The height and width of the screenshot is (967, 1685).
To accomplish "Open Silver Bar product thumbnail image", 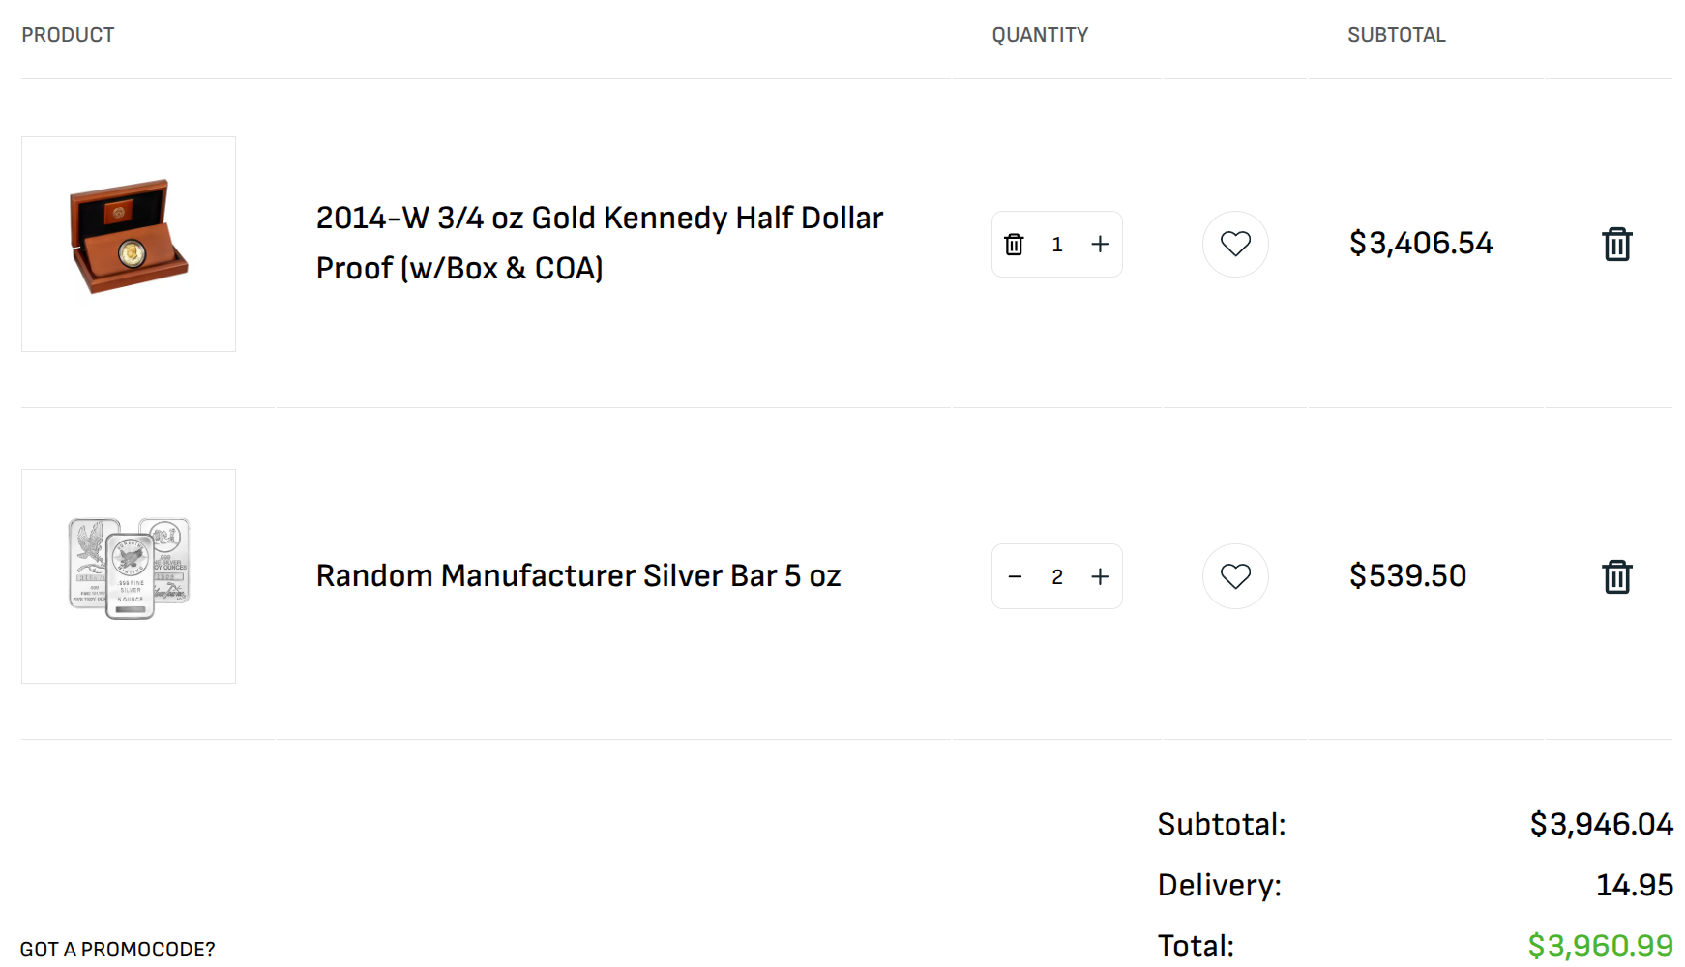I will pos(129,576).
